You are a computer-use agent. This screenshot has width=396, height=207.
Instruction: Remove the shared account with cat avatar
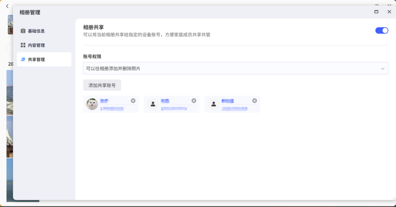click(133, 101)
